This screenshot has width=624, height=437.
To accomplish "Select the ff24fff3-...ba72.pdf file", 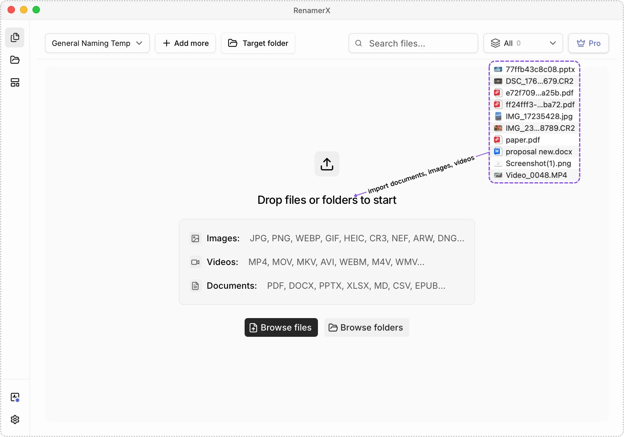I will (x=534, y=105).
